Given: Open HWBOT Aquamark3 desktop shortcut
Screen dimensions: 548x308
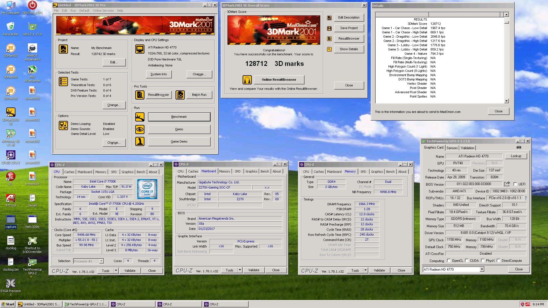Looking at the screenshot, I should coord(32,52).
